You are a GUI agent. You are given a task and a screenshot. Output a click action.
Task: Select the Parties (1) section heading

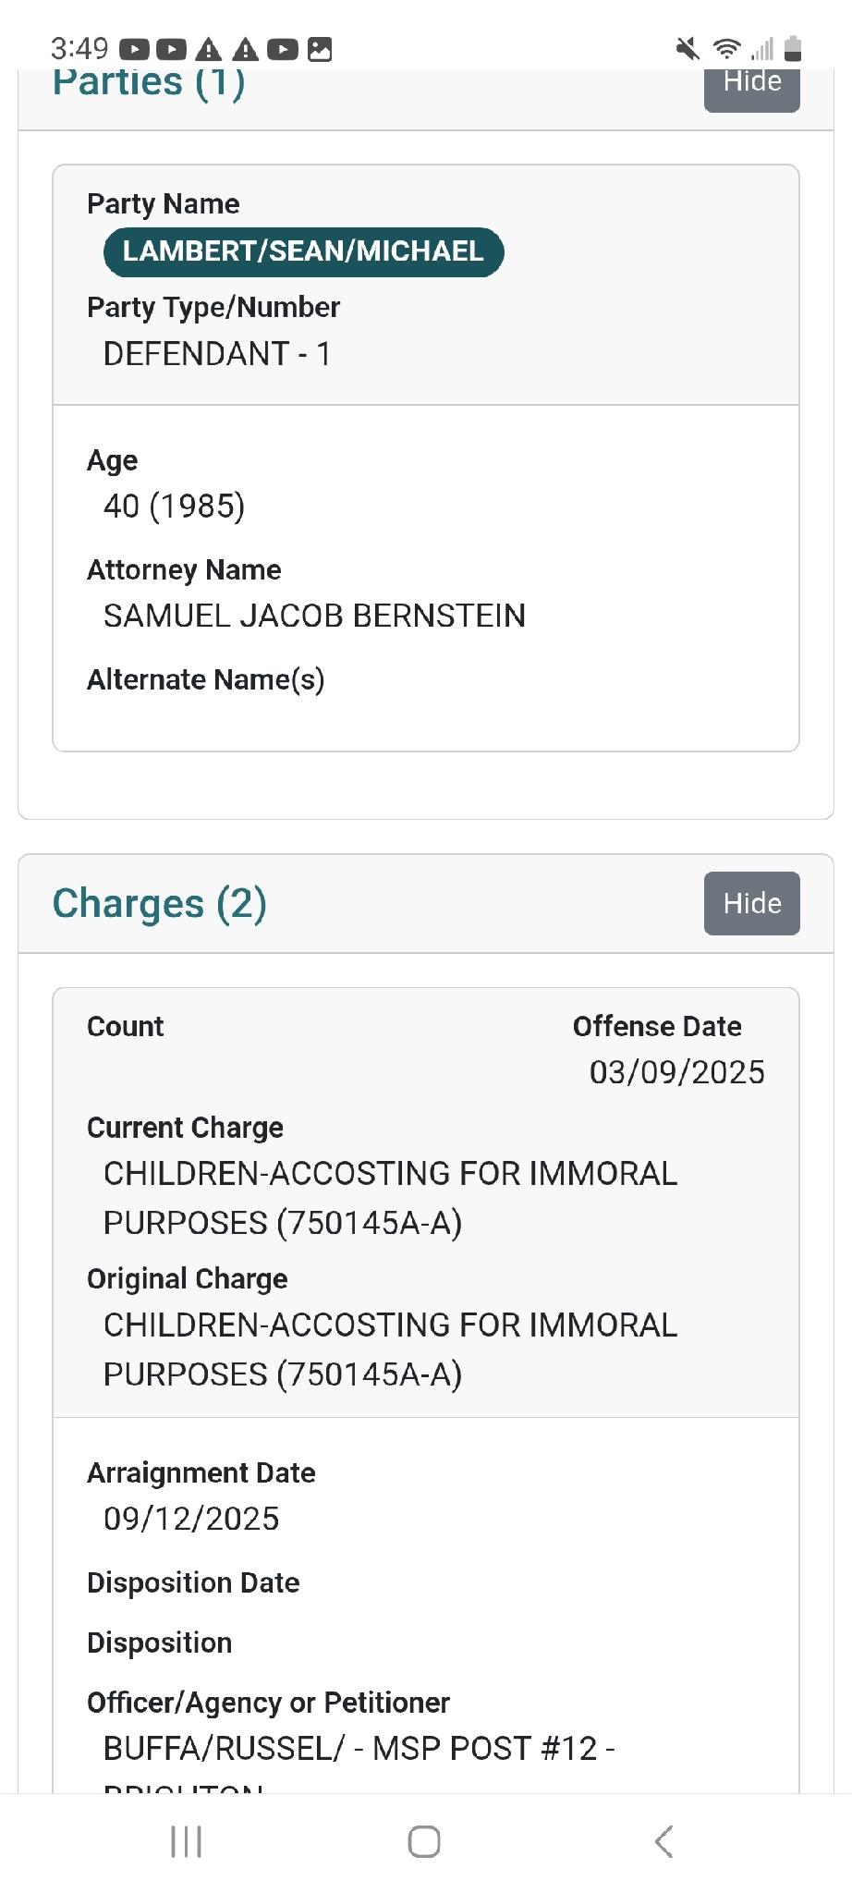coord(149,83)
